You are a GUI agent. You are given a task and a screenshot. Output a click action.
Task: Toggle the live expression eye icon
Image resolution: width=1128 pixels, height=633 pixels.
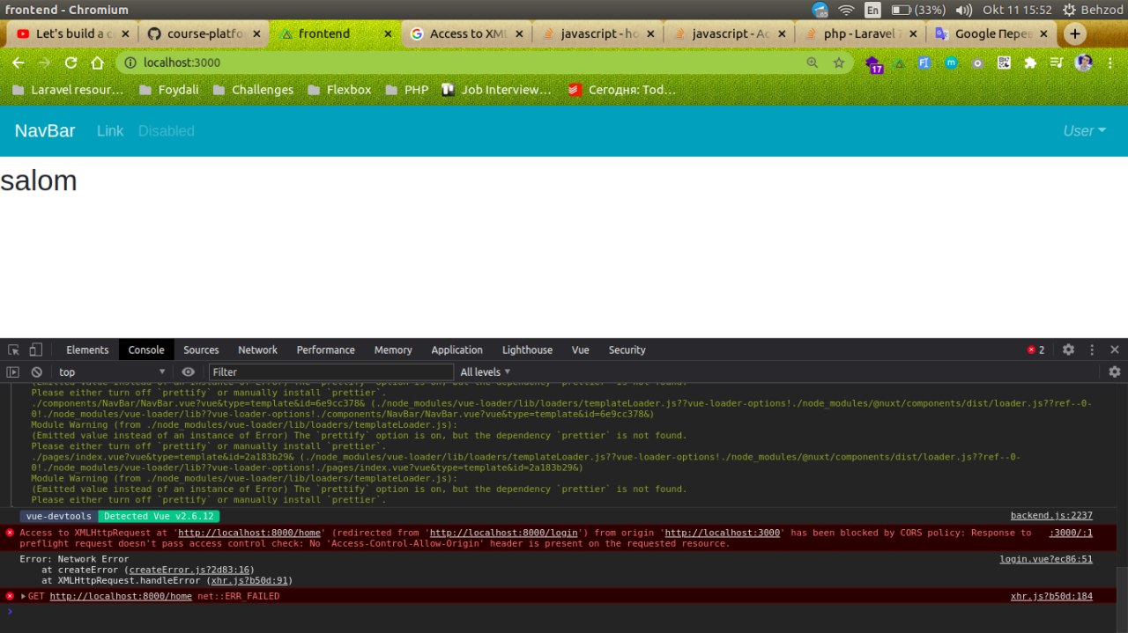[x=188, y=372]
